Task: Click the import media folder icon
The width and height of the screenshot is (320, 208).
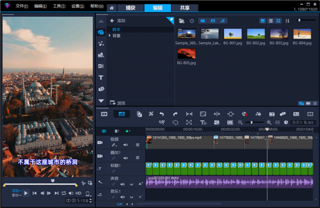Action: [183, 21]
